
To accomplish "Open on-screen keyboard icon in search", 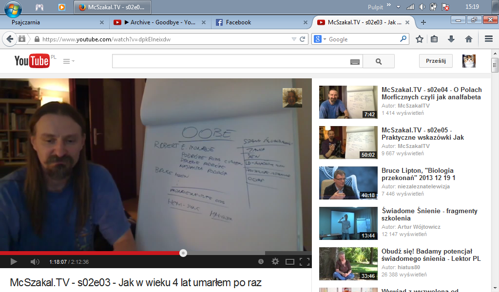I will (x=355, y=62).
